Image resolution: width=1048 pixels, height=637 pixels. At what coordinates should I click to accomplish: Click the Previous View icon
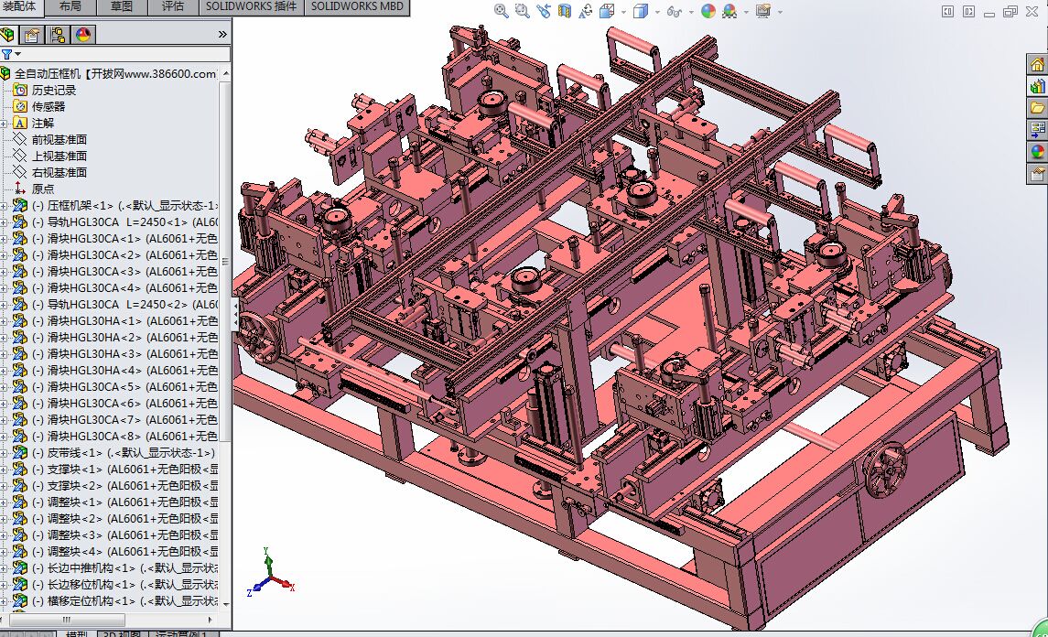(x=544, y=11)
